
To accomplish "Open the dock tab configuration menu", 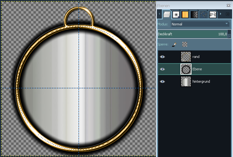I will (227, 14).
